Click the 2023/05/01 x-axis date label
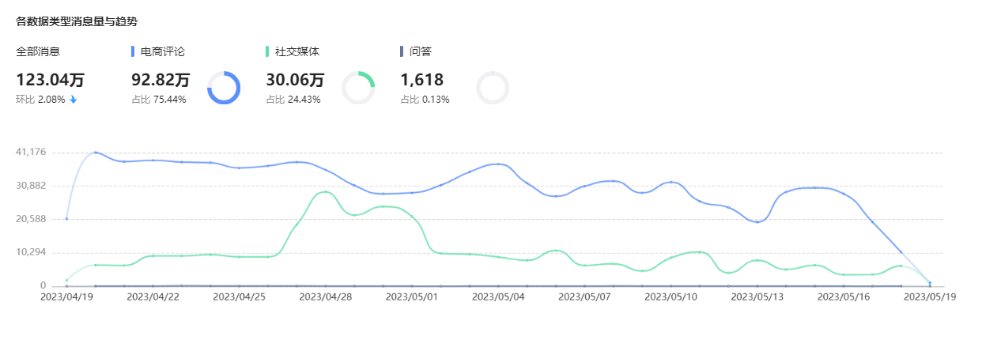The height and width of the screenshot is (351, 982). [411, 297]
